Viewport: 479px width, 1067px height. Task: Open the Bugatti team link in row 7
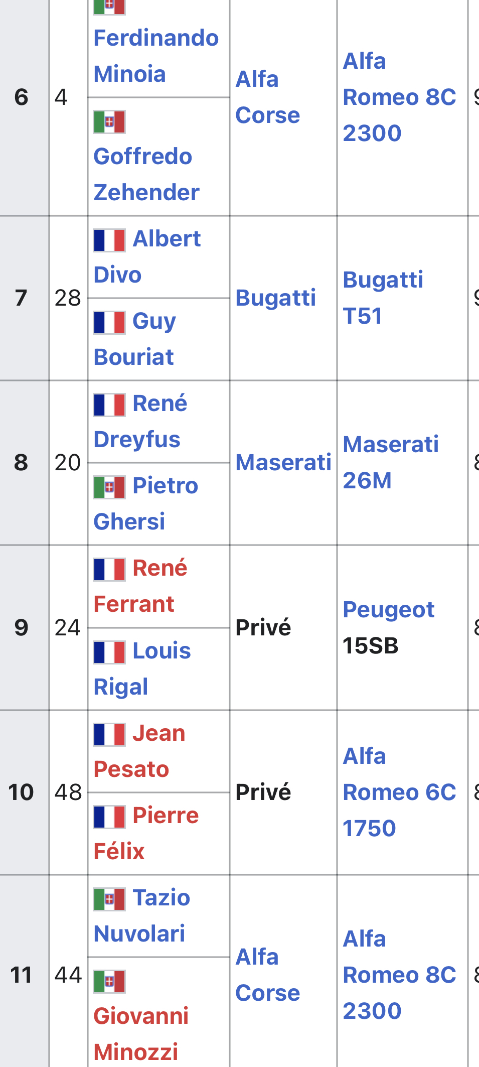pos(275,298)
